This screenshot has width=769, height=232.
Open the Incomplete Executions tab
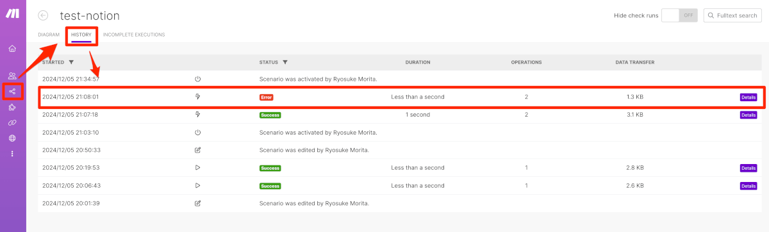tap(134, 35)
